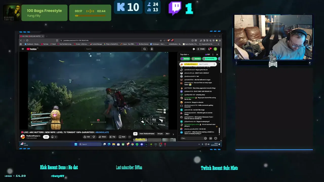Click the first purple Member chip in chat
Viewport: 324px width, 182px height.
tap(185, 59)
